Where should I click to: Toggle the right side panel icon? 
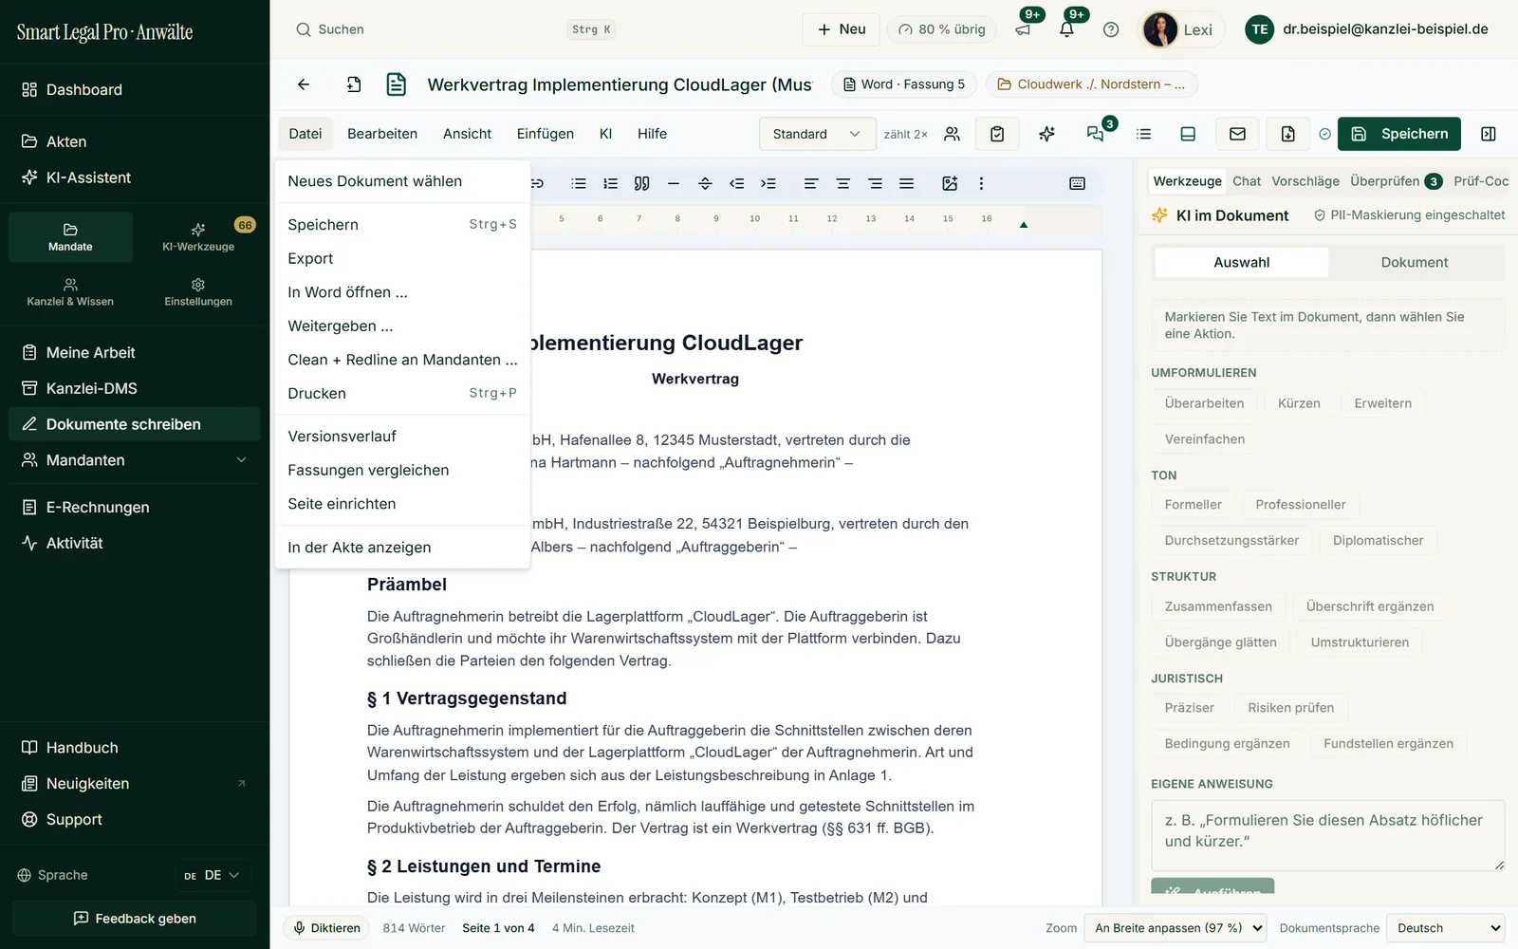(1489, 134)
